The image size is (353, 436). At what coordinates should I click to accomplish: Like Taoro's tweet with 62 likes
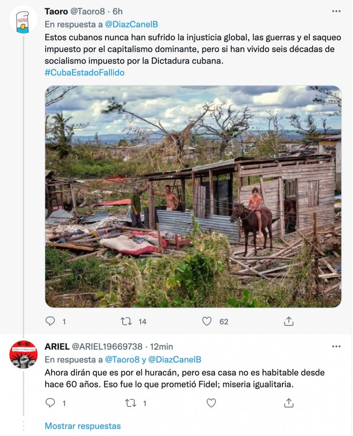coord(207,321)
